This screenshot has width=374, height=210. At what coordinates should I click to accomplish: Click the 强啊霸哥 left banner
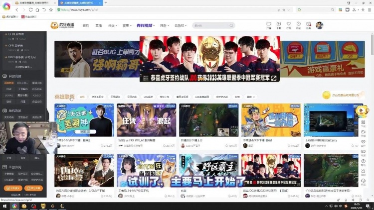click(97, 59)
